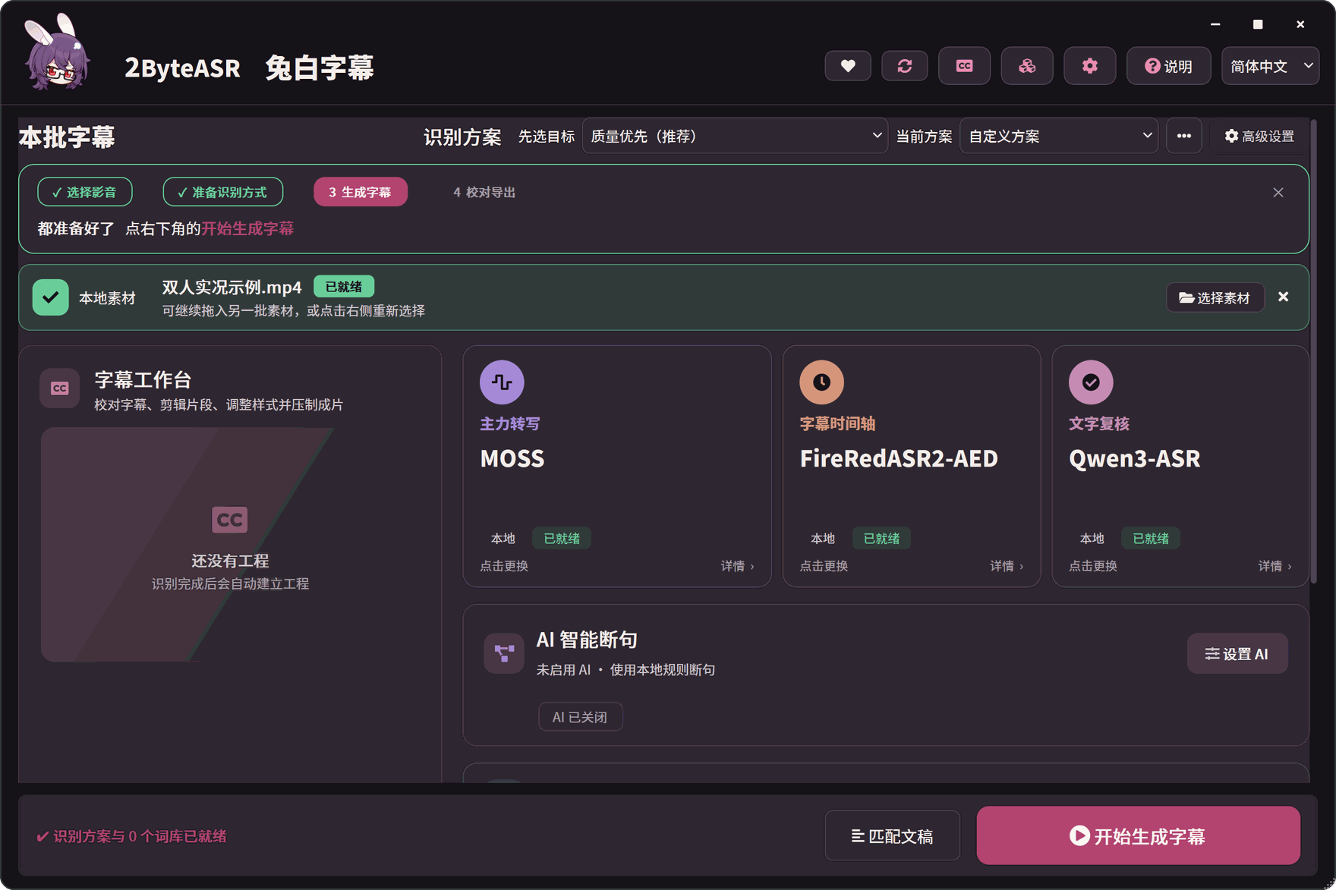1336x890 pixels.
Task: Click the heart favorite icon in header
Action: [848, 66]
